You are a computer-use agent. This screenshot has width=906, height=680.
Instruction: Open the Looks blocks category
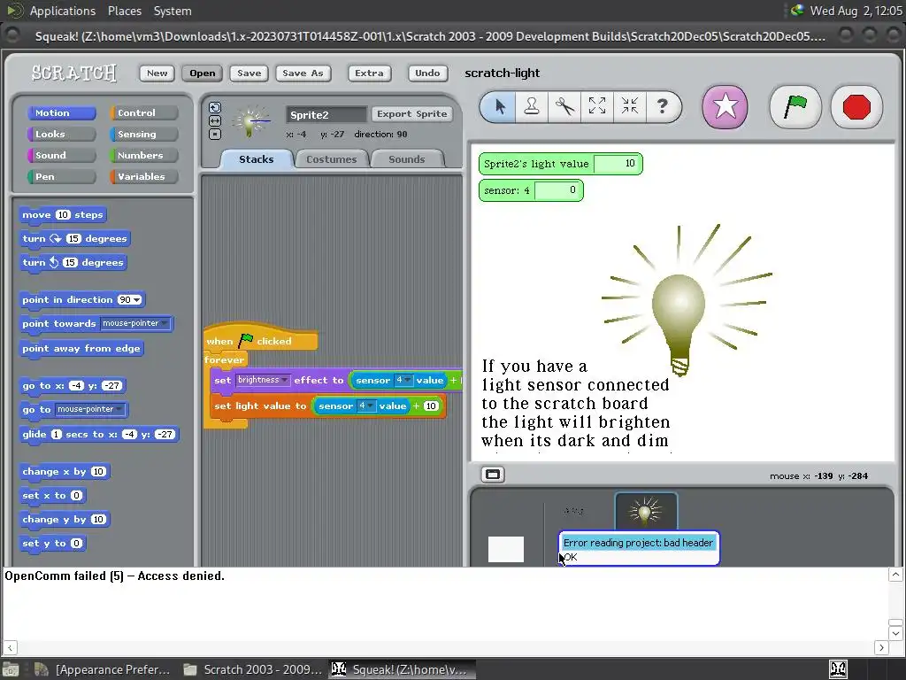tap(61, 135)
